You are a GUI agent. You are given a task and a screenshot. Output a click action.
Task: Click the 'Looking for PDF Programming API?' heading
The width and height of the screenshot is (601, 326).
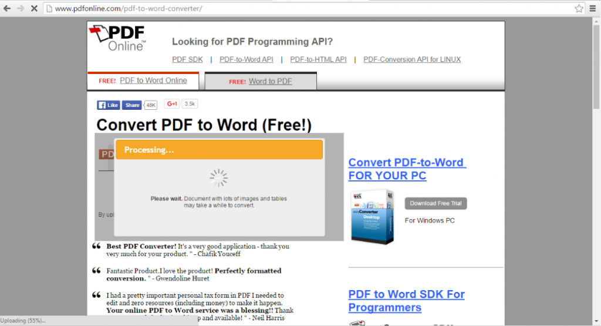pos(252,42)
